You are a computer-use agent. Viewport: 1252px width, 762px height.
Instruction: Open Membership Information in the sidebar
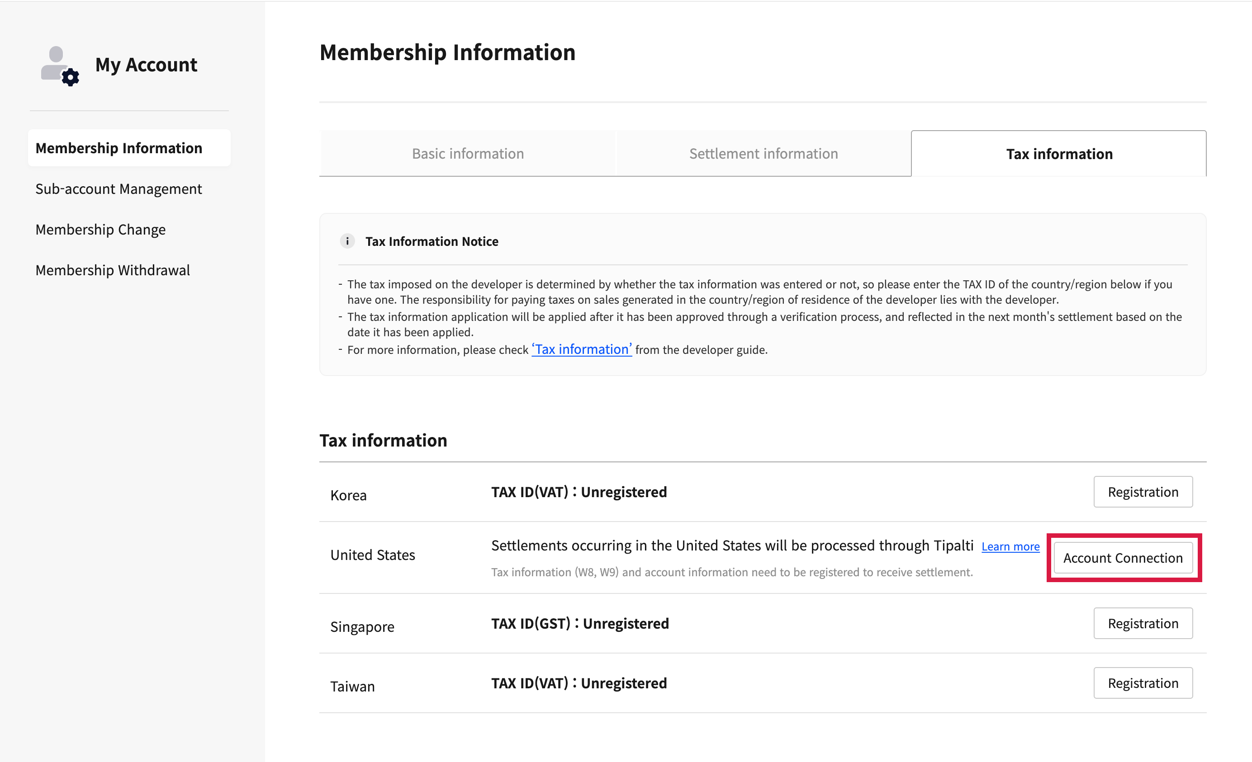(119, 148)
